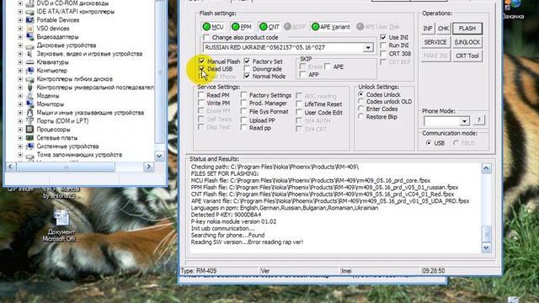Click the Device Manager vertical scroll down arrow
The width and height of the screenshot is (539, 303).
point(159,156)
